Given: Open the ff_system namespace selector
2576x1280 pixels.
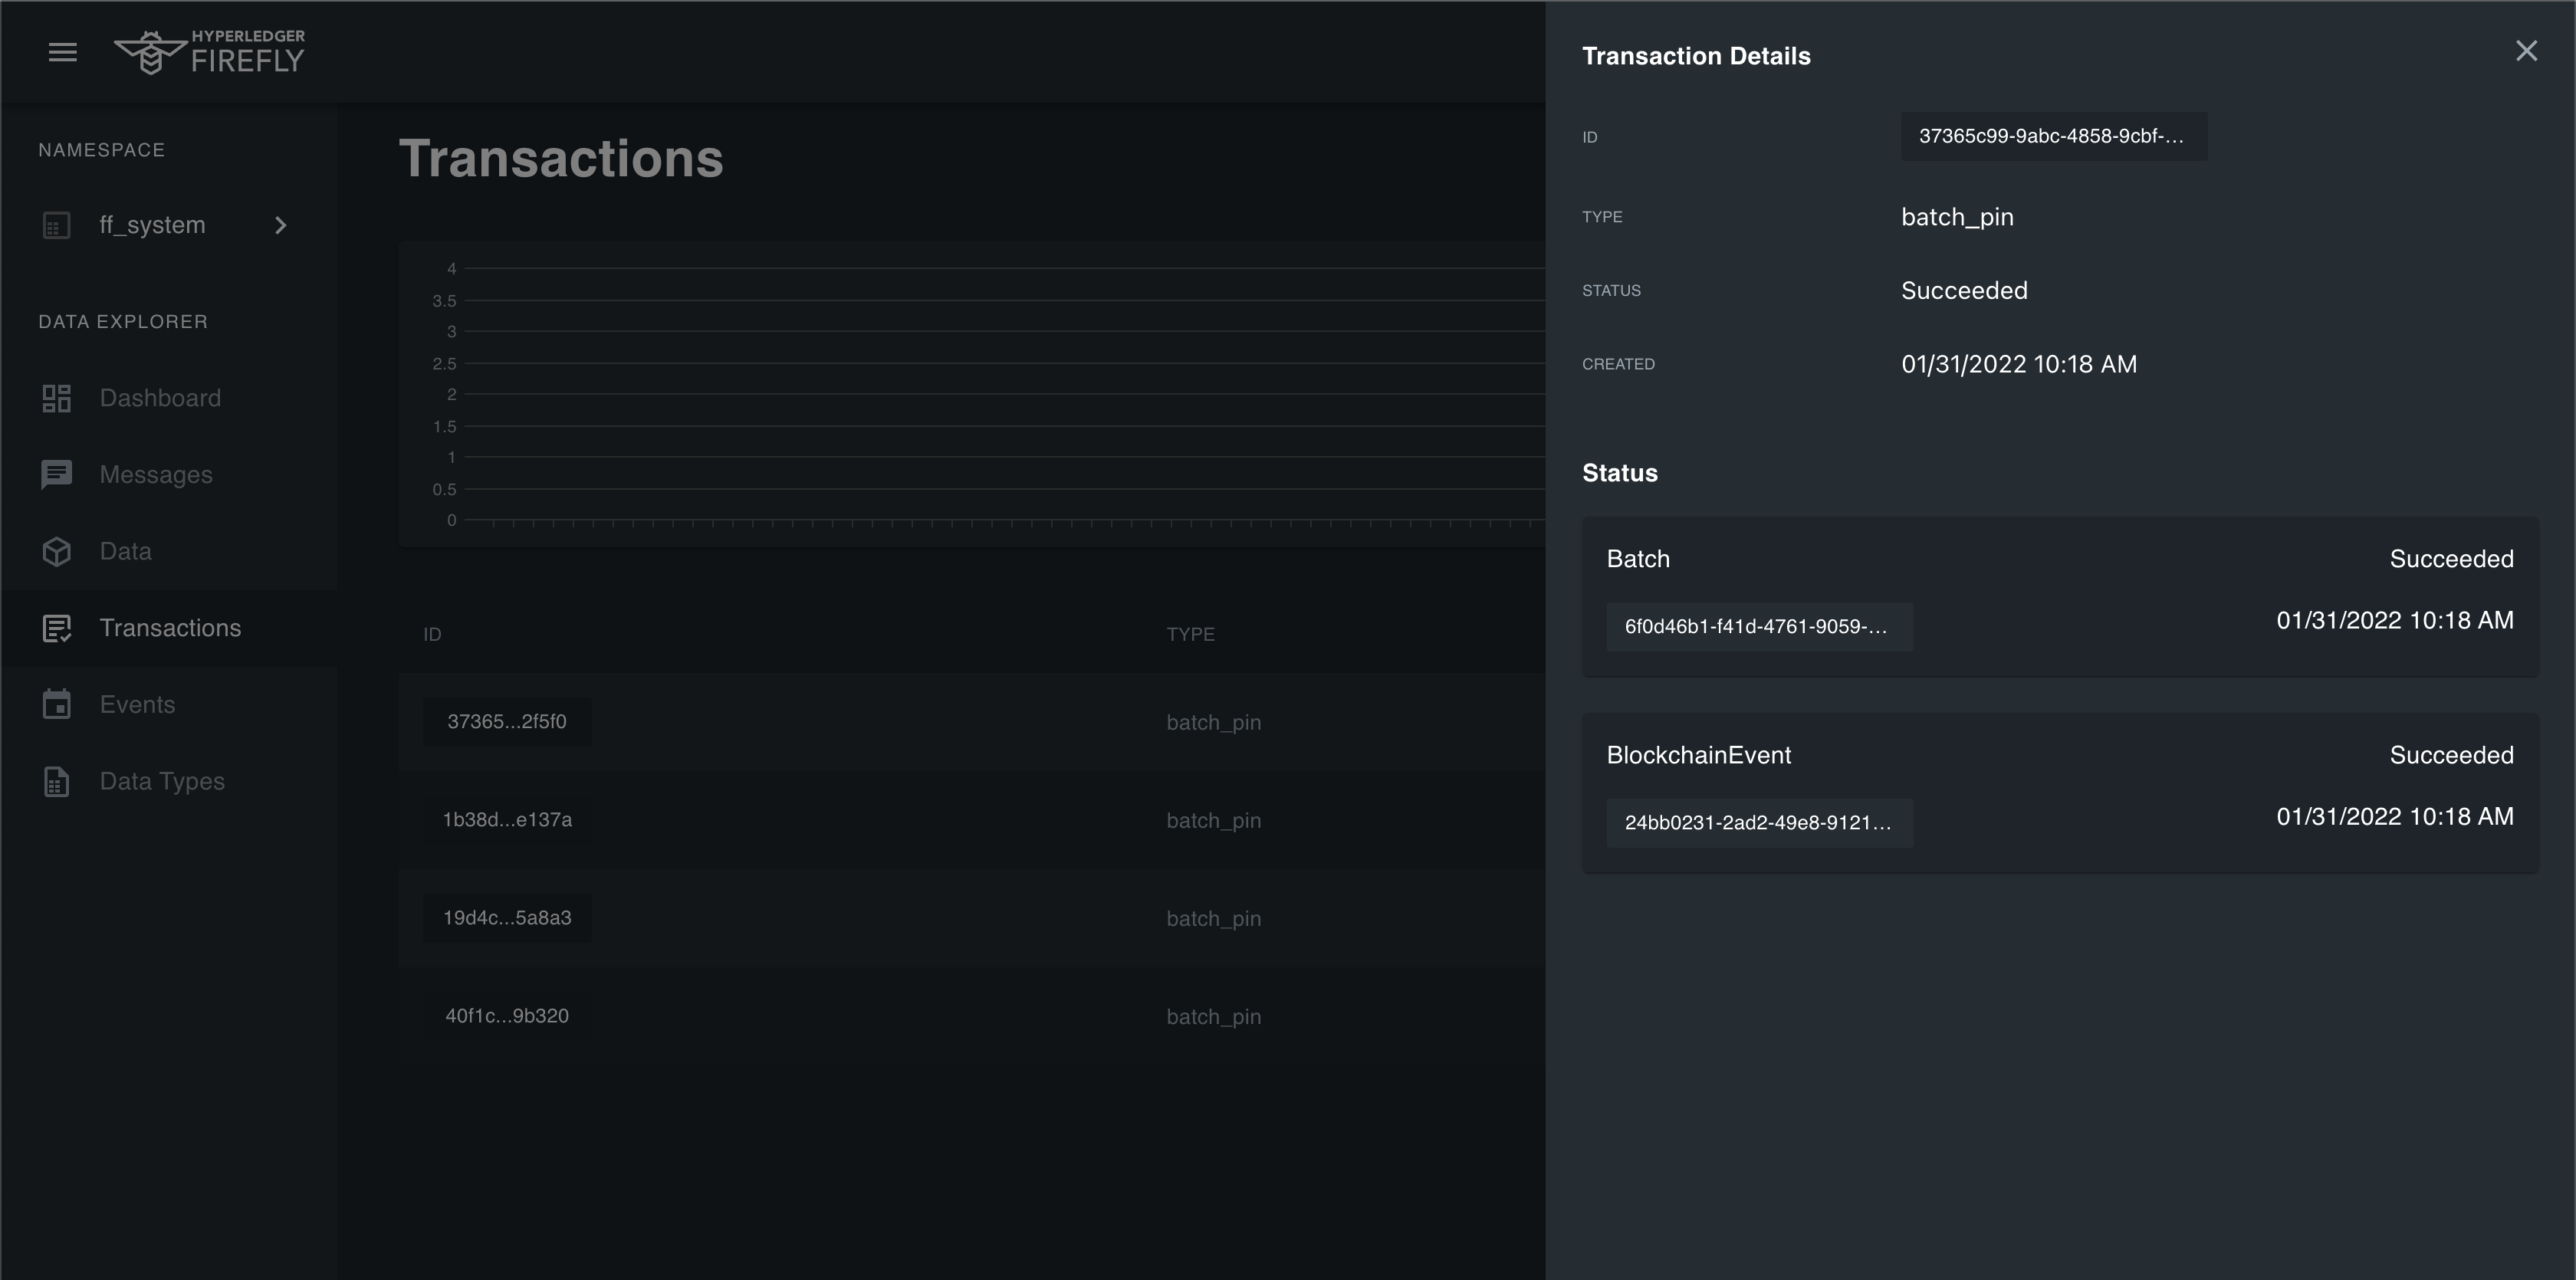Looking at the screenshot, I should [x=152, y=225].
